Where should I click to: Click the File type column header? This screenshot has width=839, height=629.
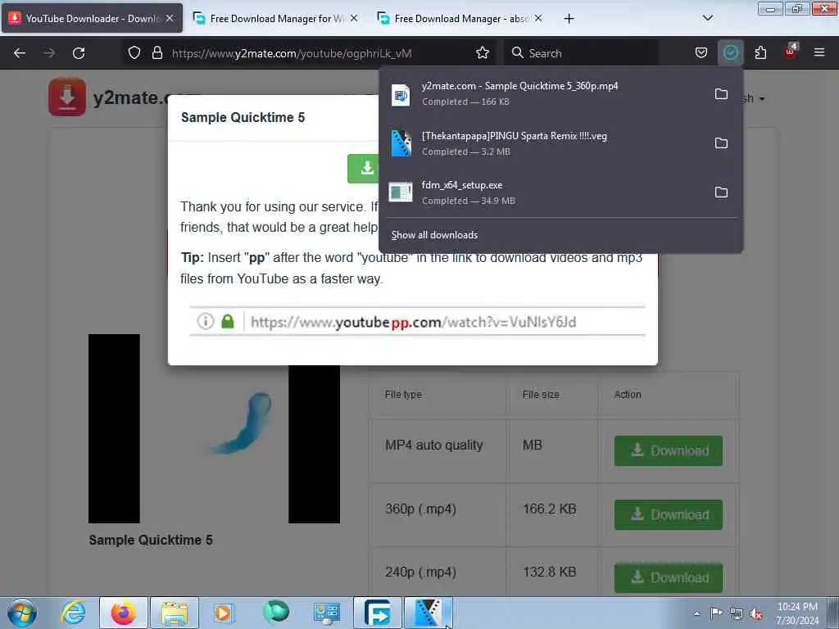[x=403, y=395]
